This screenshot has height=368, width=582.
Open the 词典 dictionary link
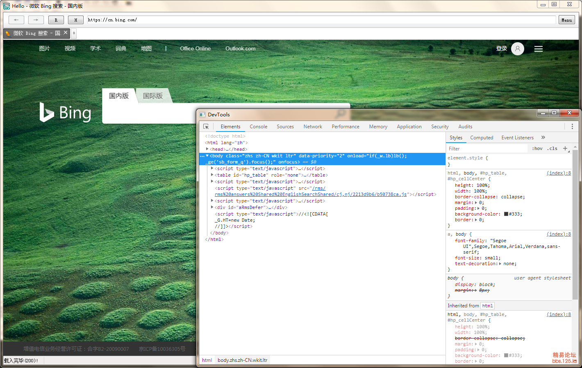[x=120, y=48]
